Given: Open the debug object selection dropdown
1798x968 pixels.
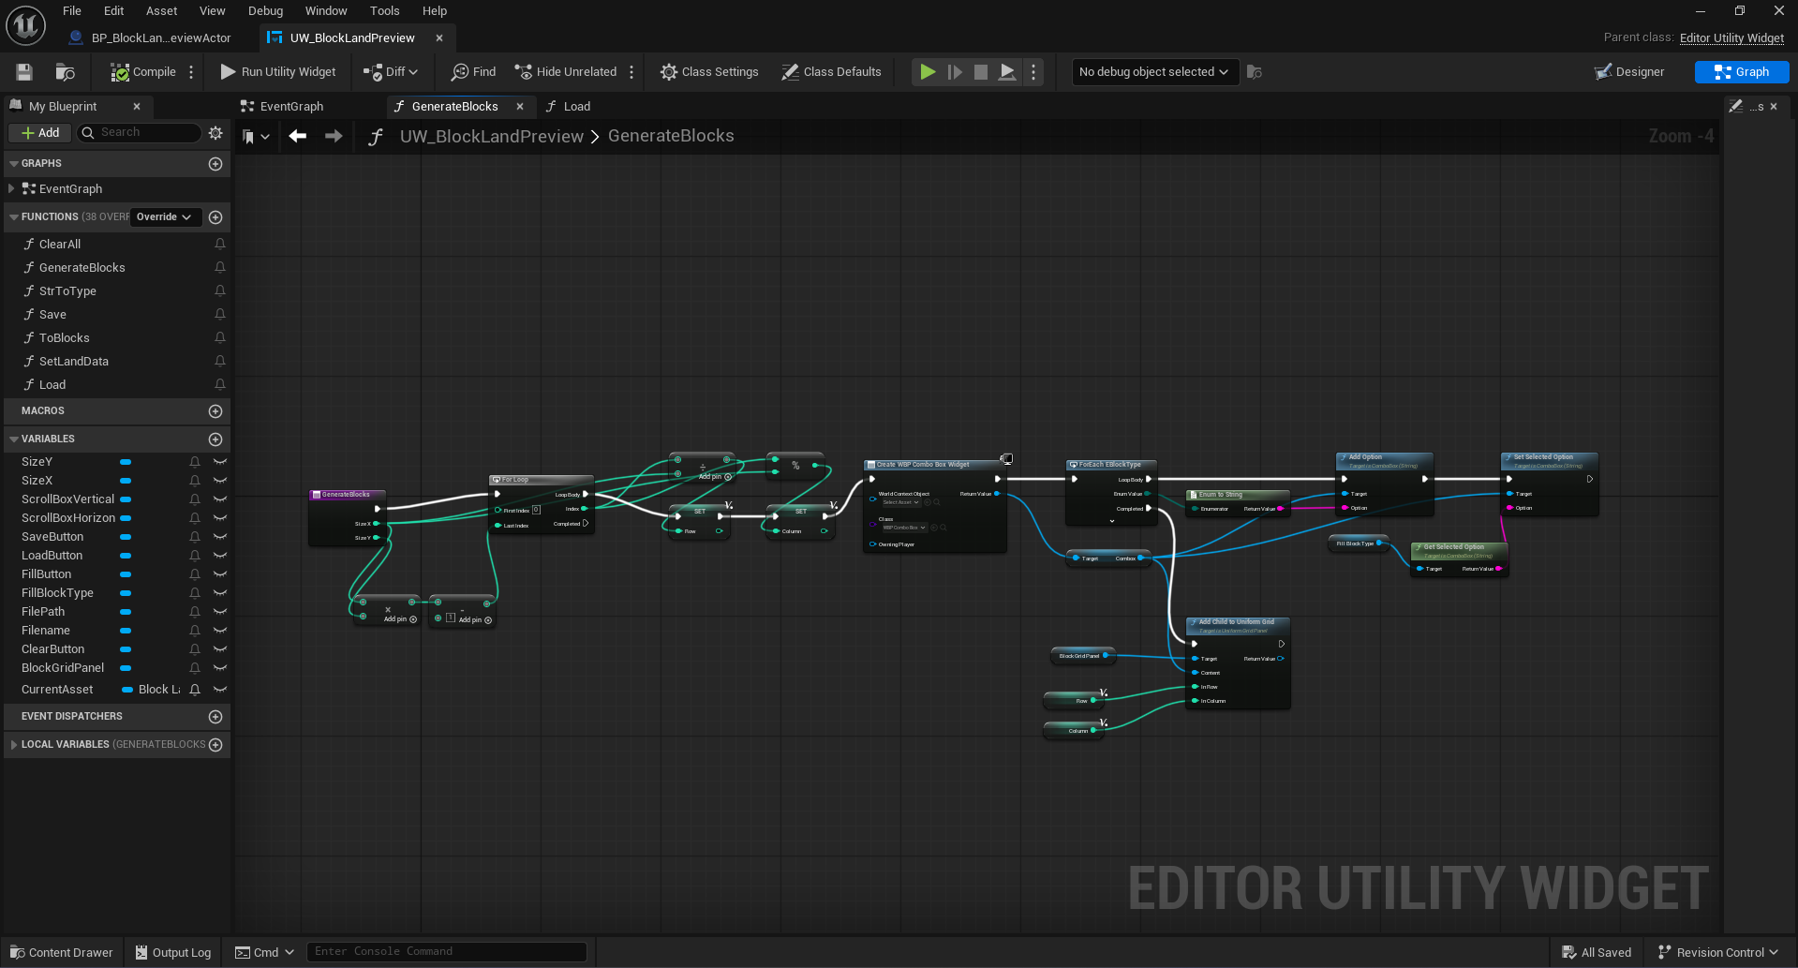Looking at the screenshot, I should click(x=1153, y=72).
